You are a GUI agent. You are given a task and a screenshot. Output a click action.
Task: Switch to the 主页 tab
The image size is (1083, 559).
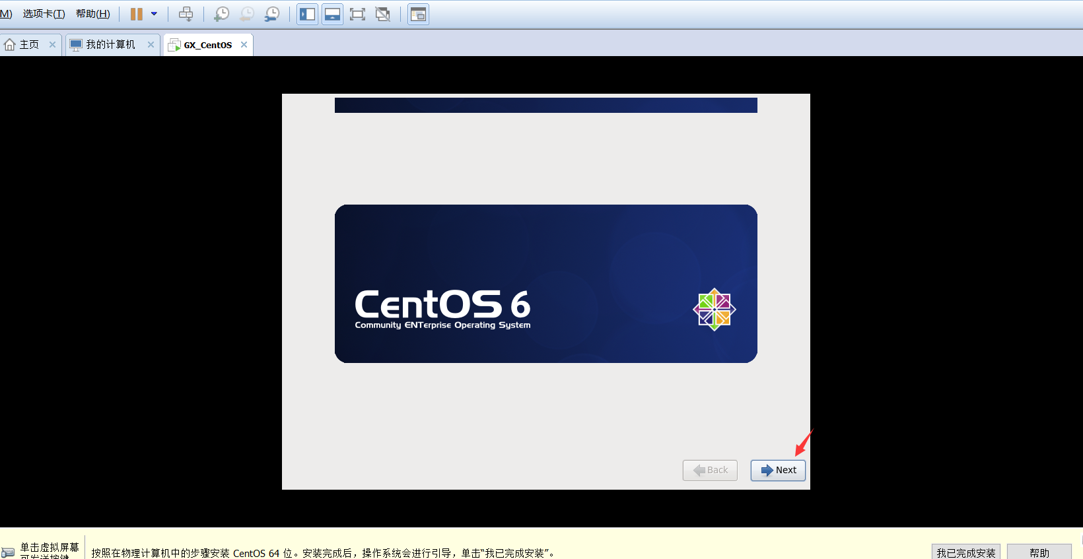pos(30,45)
